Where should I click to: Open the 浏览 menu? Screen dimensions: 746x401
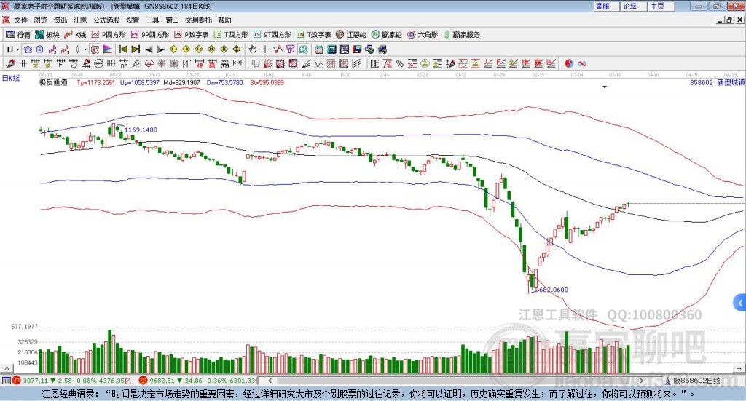pos(41,20)
